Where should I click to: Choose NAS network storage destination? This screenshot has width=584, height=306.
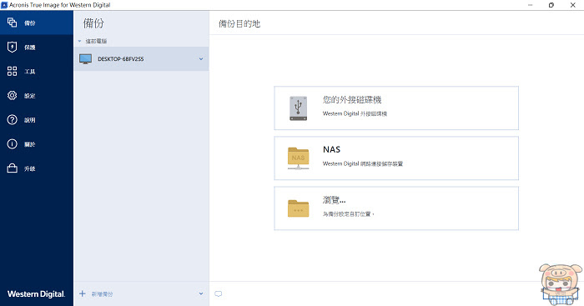pos(396,158)
